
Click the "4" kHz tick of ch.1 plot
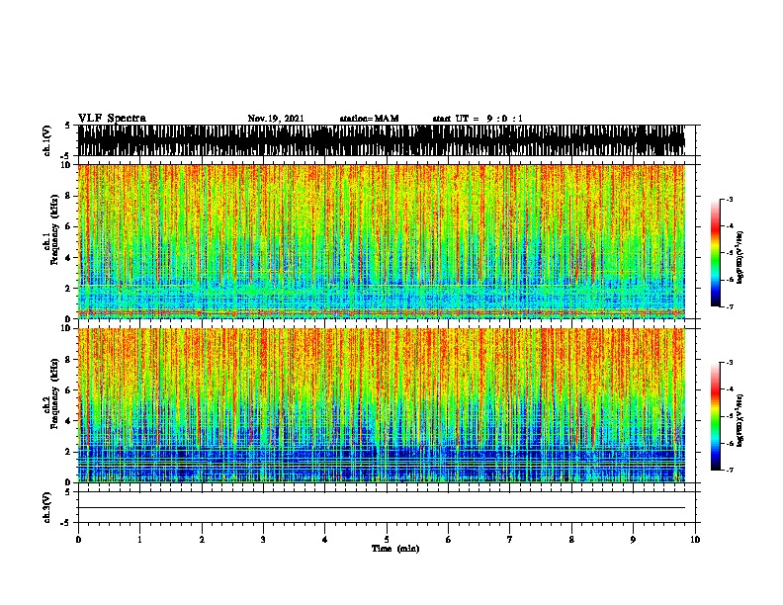click(x=68, y=258)
